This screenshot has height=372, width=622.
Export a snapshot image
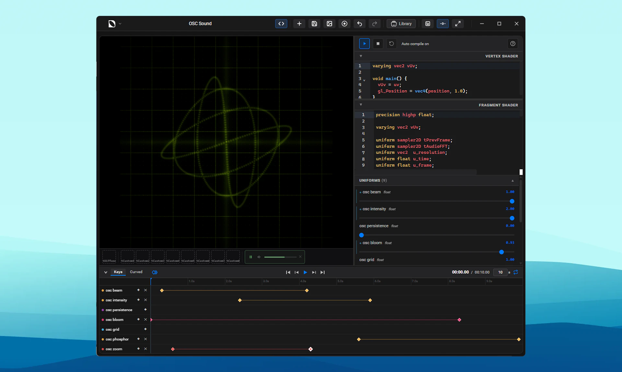pyautogui.click(x=329, y=23)
